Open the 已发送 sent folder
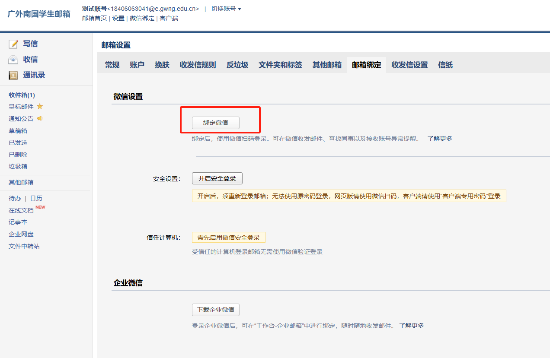The image size is (550, 358). click(18, 143)
